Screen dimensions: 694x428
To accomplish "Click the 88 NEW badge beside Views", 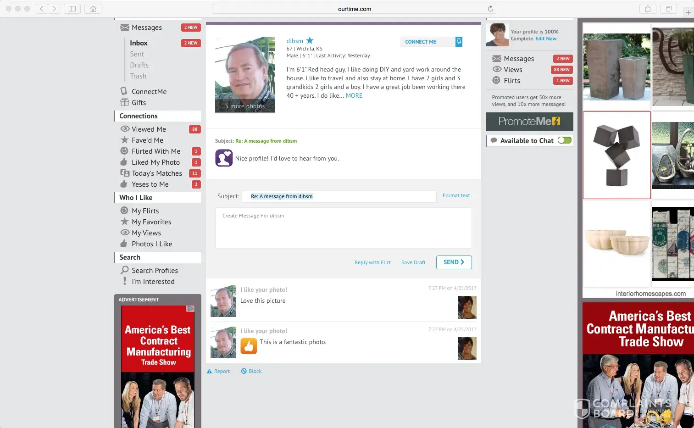I will point(562,70).
